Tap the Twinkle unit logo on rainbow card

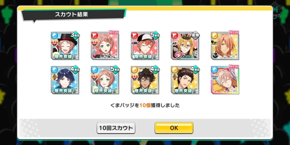pyautogui.click(x=215, y=77)
